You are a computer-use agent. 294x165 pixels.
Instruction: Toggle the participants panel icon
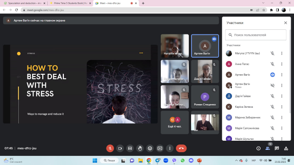pyautogui.click(x=267, y=148)
